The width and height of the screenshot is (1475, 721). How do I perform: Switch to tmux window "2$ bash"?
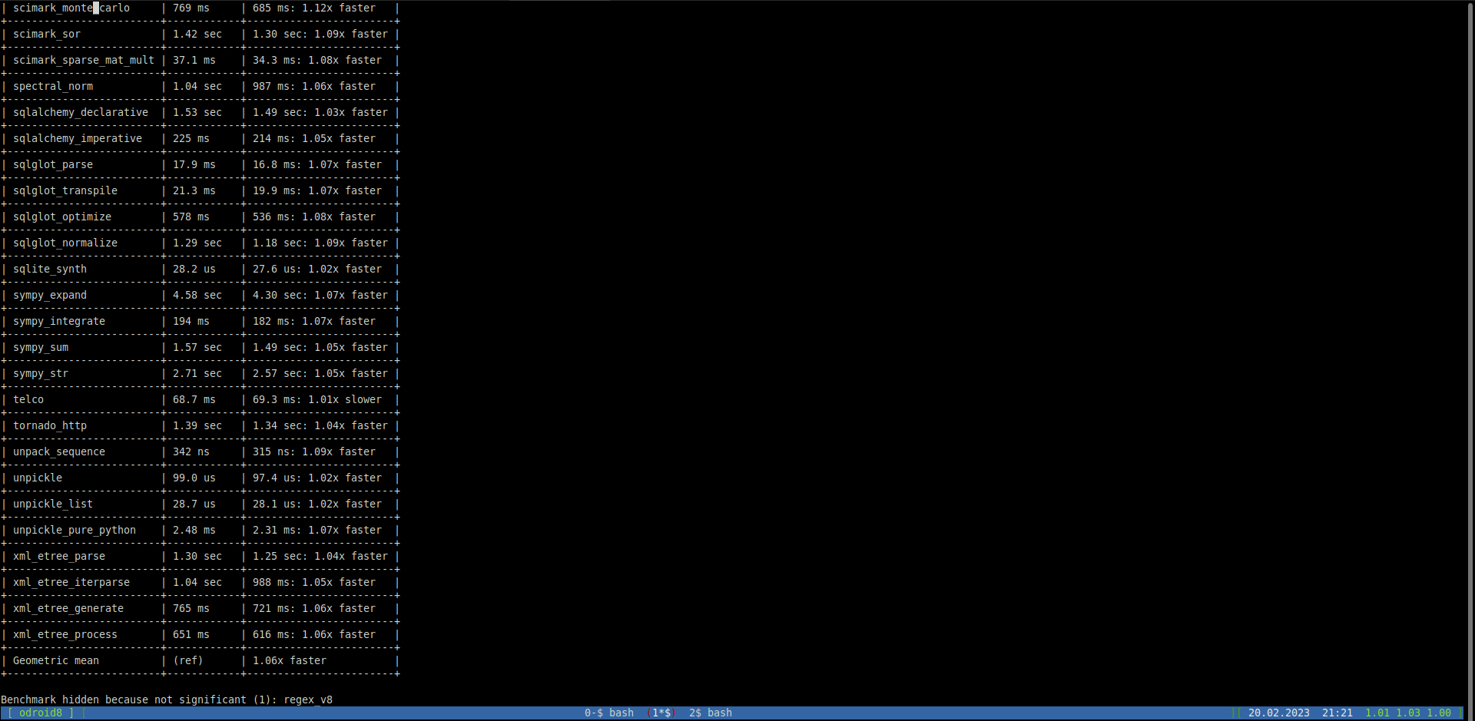[711, 713]
